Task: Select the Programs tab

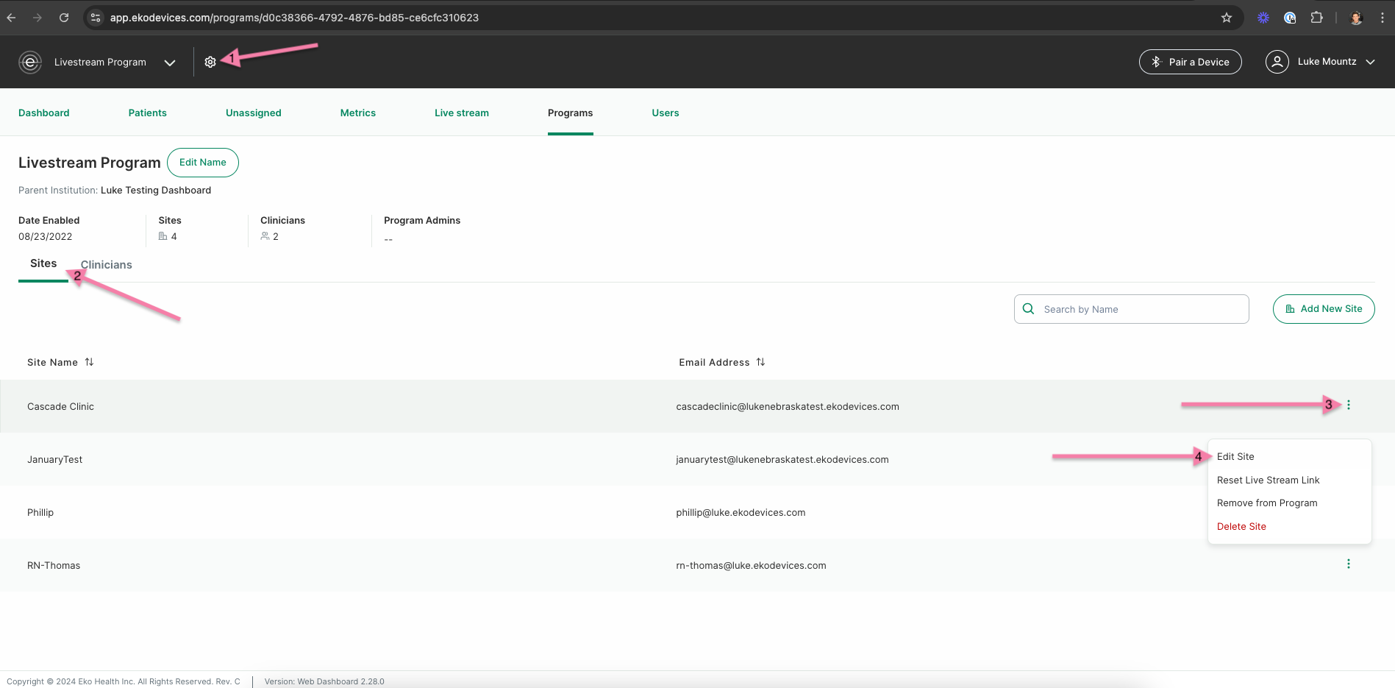Action: [x=571, y=113]
